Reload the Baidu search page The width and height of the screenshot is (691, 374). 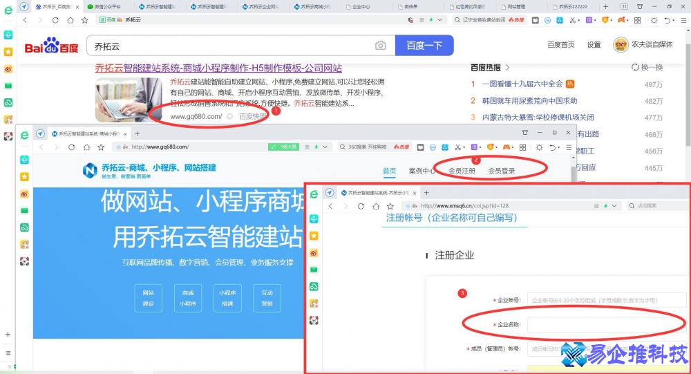pos(55,20)
